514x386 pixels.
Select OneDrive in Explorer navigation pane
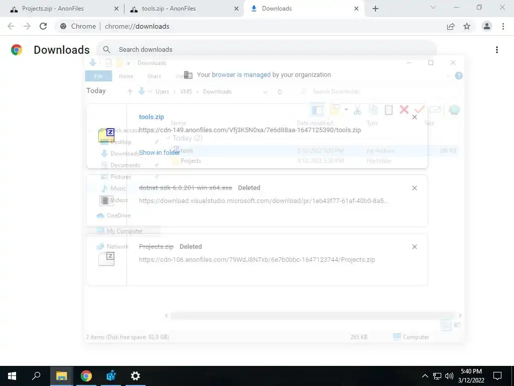tap(114, 216)
